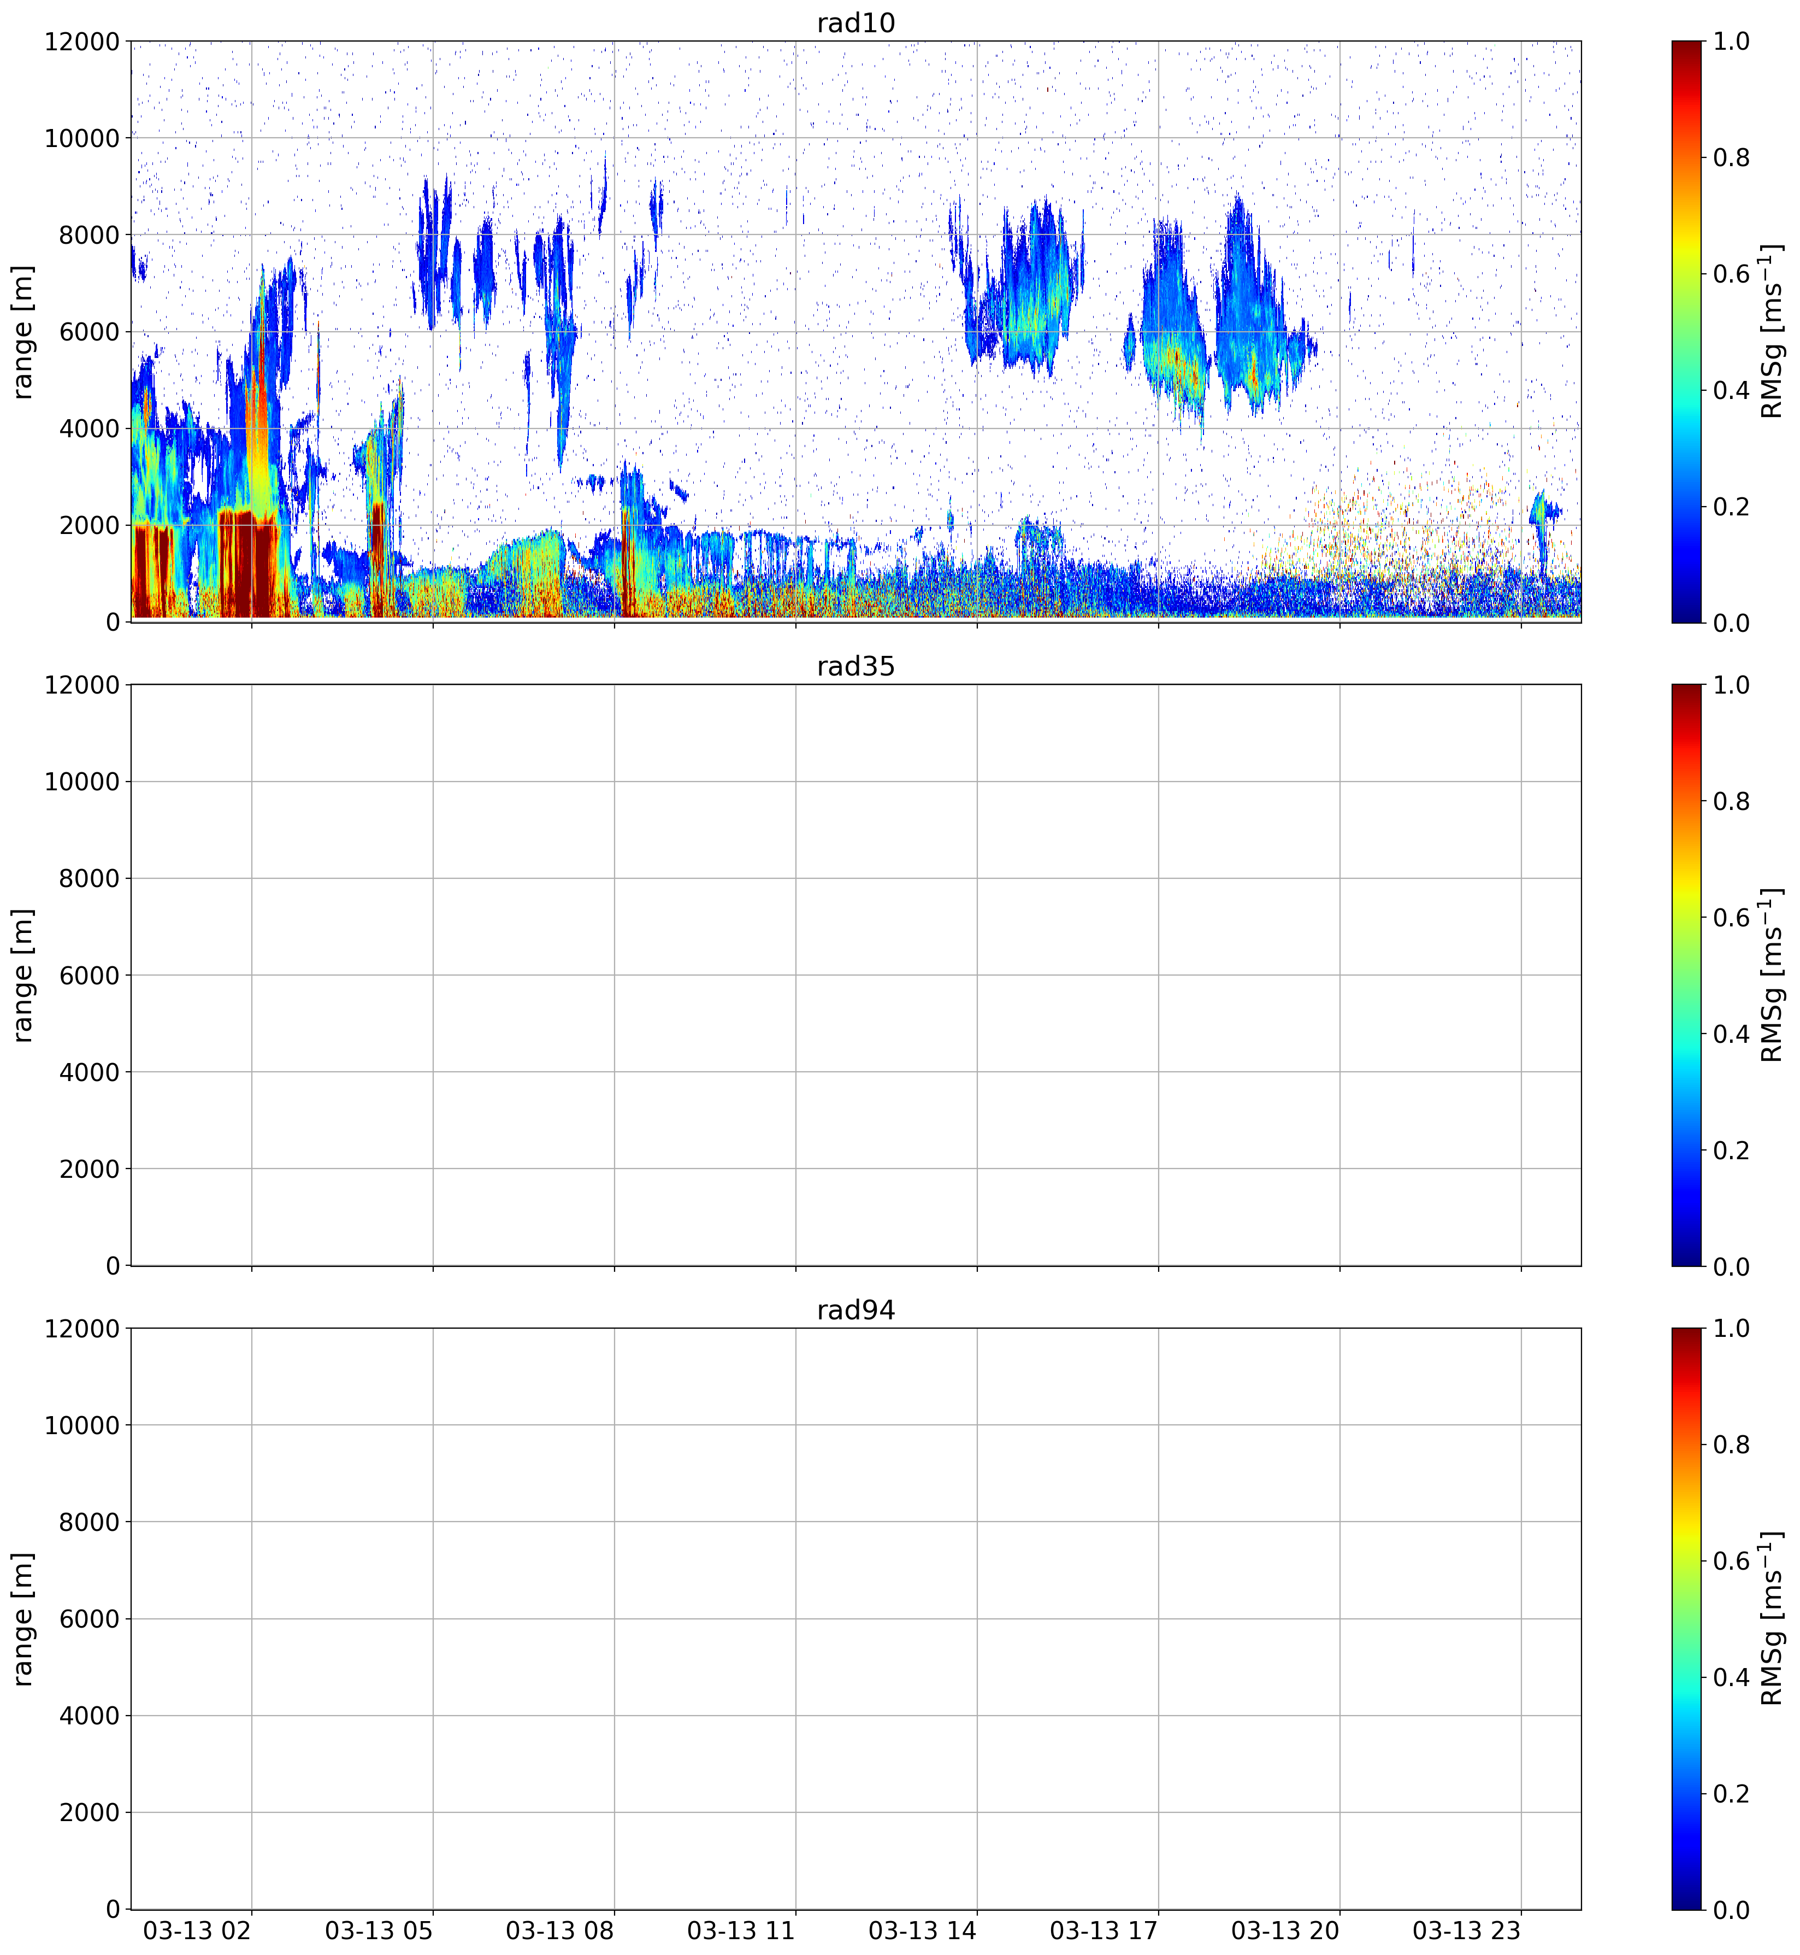
Task: Click the 12000 y-tick on rad10 plot
Action: 82,42
